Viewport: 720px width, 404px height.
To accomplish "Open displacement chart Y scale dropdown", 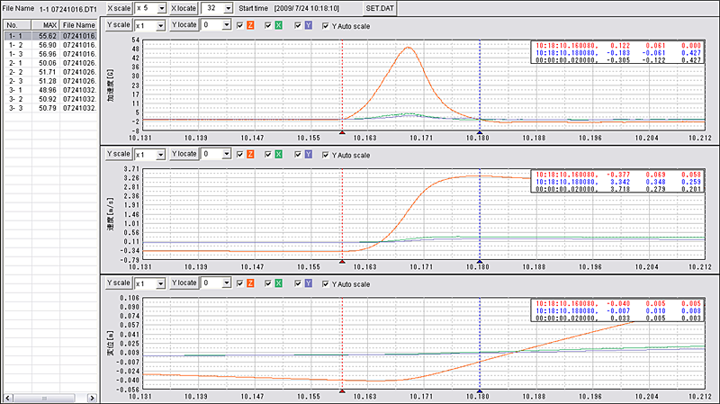I will click(160, 283).
